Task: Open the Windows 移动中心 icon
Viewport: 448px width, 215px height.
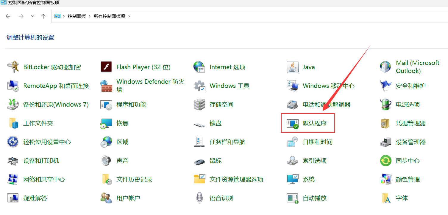Action: (292, 86)
